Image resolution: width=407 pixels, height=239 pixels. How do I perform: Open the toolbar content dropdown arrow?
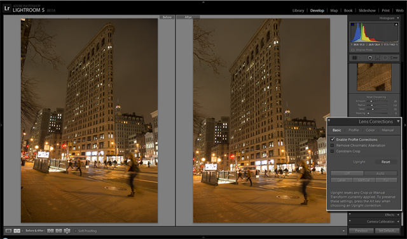(343, 231)
